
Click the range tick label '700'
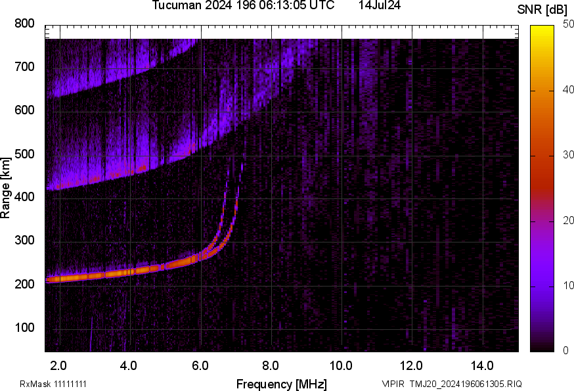click(x=24, y=66)
